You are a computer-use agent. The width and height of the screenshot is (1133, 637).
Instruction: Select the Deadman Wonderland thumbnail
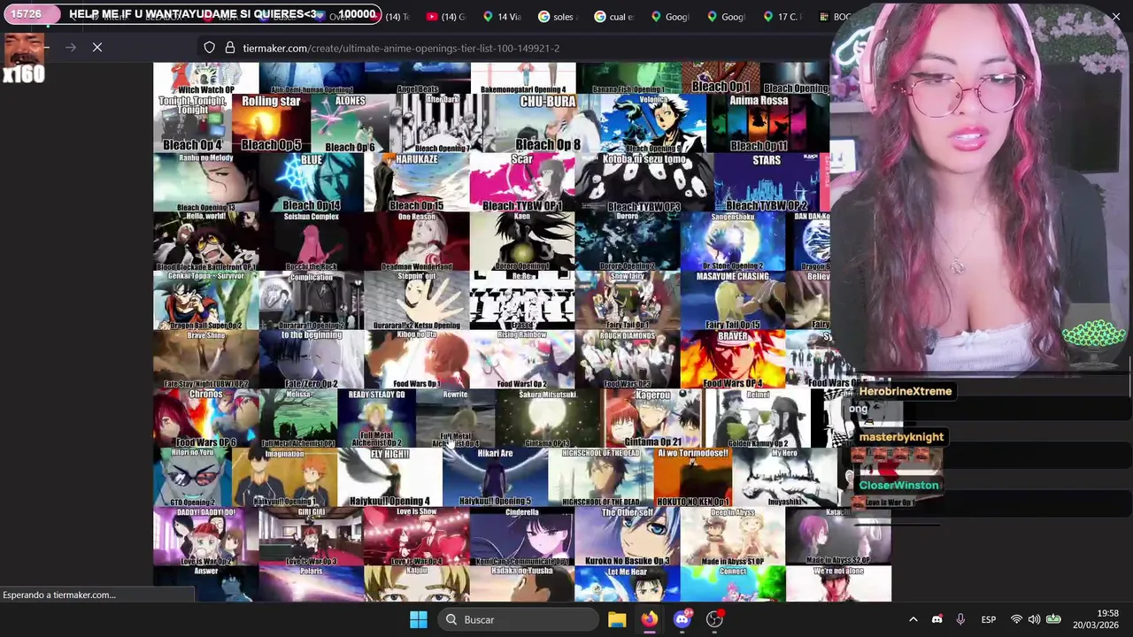[417, 242]
